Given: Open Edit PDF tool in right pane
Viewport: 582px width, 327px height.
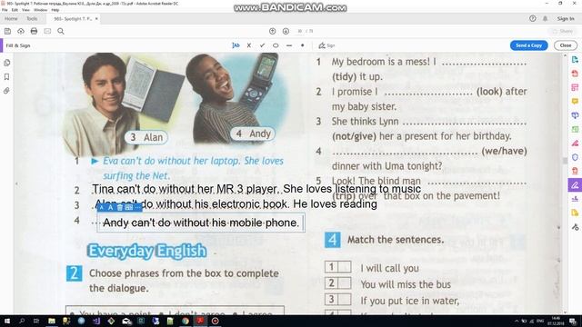Looking at the screenshot, I should 575,87.
